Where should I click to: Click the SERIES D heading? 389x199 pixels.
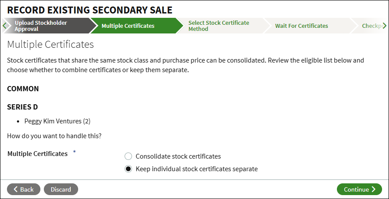pyautogui.click(x=22, y=107)
